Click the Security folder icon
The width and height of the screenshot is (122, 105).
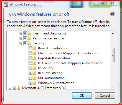29,43
